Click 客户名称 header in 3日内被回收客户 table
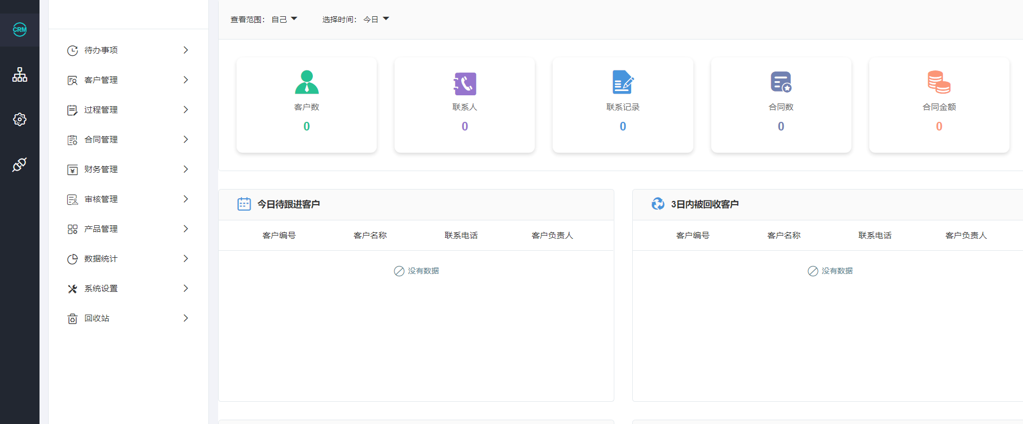The width and height of the screenshot is (1023, 424). pyautogui.click(x=784, y=235)
